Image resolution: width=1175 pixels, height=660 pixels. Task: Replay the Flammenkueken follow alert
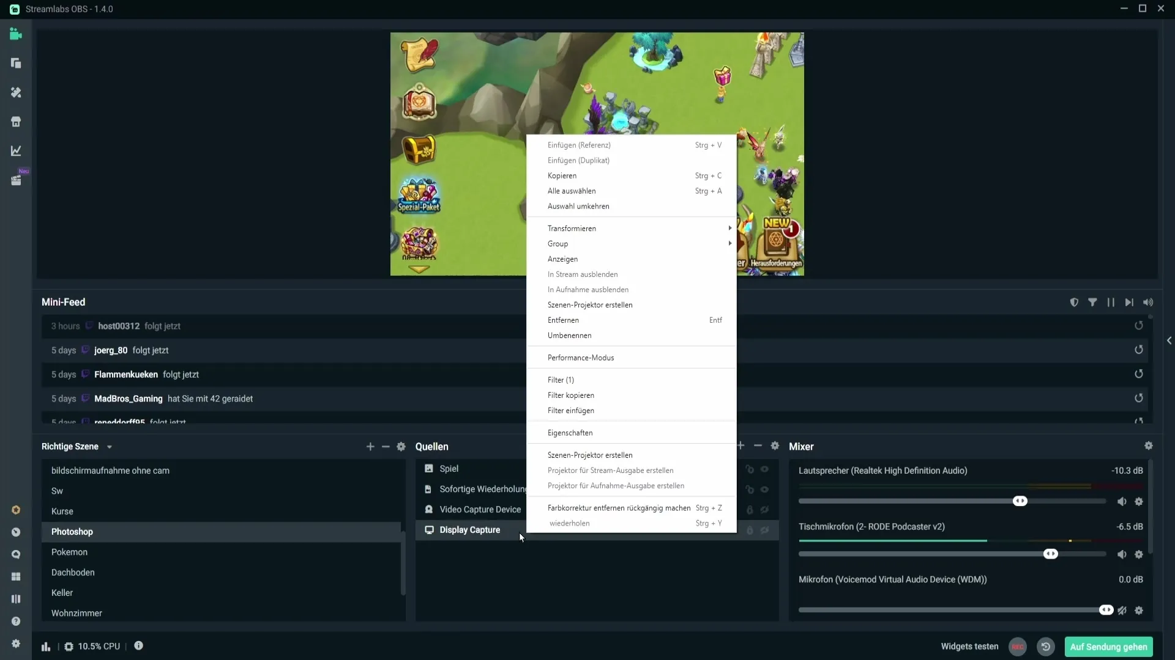1139,374
